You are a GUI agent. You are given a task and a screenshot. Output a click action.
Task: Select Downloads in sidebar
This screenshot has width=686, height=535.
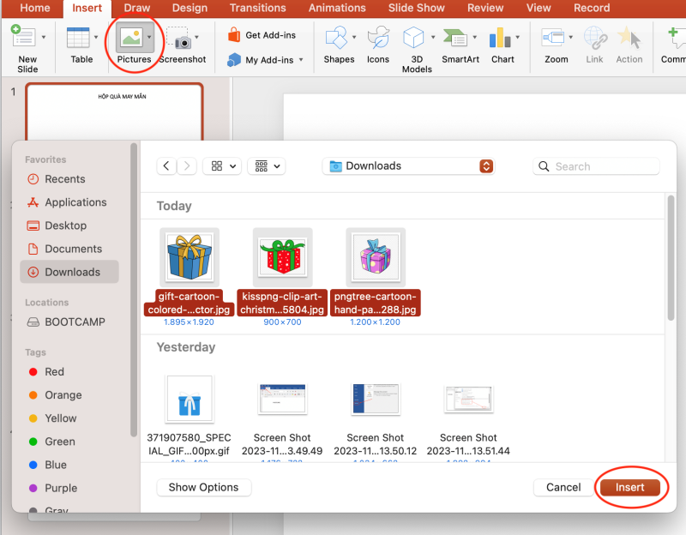69,272
